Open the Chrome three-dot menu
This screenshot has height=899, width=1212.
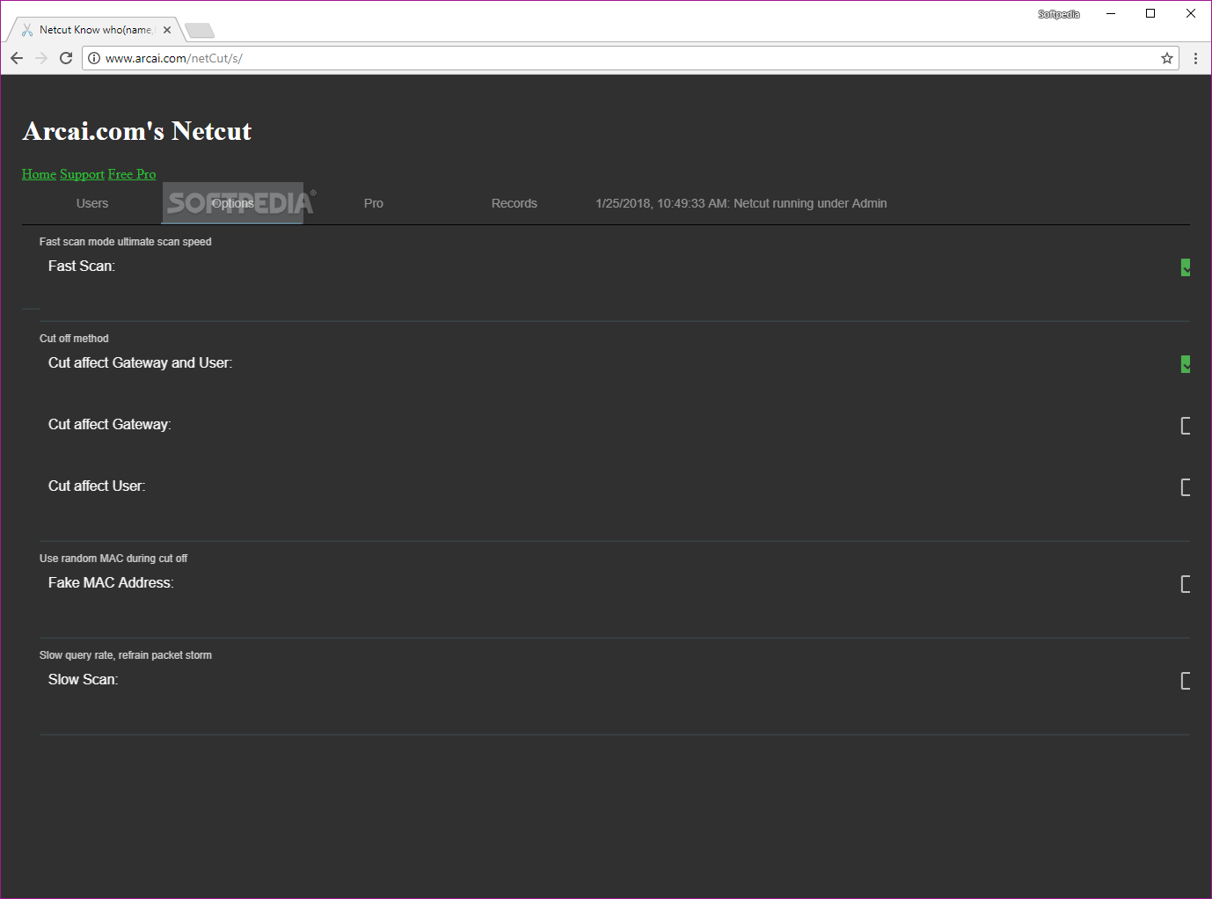[1195, 58]
